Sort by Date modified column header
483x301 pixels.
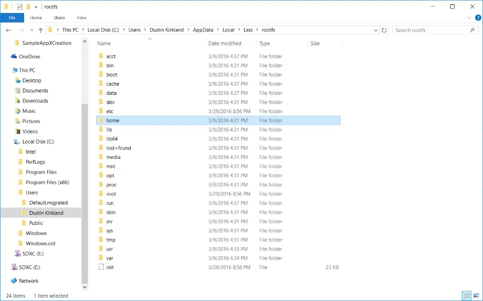click(225, 43)
